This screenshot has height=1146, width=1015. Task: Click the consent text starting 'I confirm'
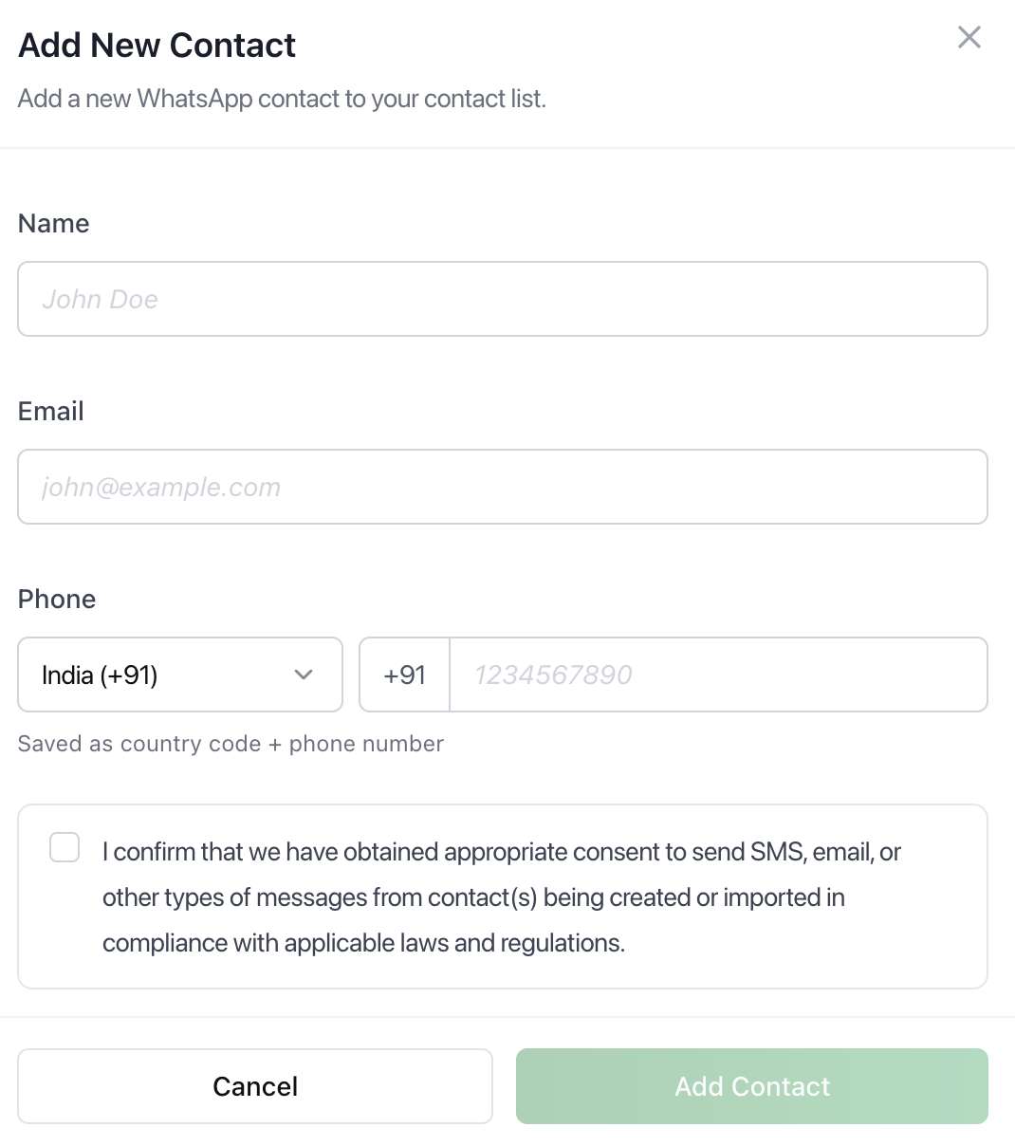coord(502,897)
